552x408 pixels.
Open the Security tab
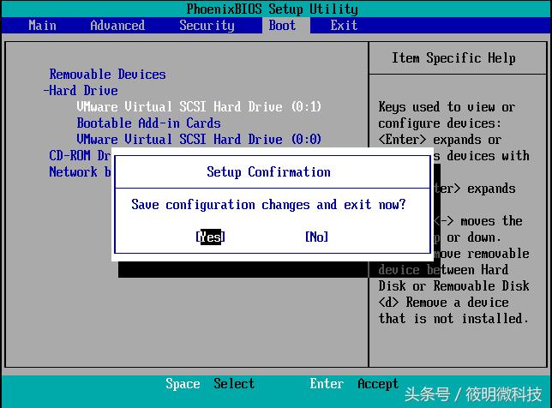207,26
